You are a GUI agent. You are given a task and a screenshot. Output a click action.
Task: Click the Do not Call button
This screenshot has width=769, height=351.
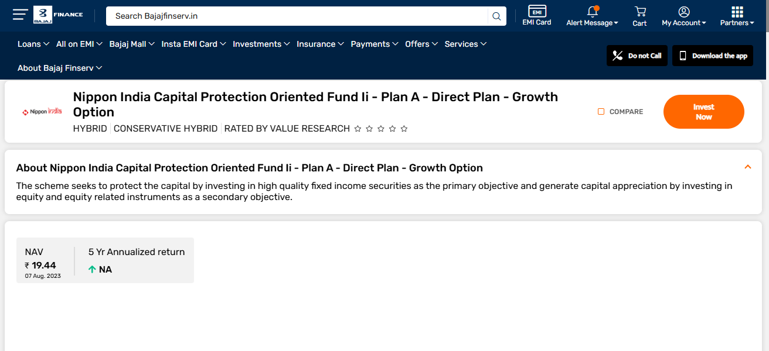point(637,56)
